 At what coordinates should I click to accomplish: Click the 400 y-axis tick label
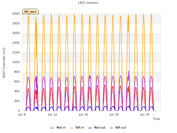pyautogui.click(x=17, y=91)
